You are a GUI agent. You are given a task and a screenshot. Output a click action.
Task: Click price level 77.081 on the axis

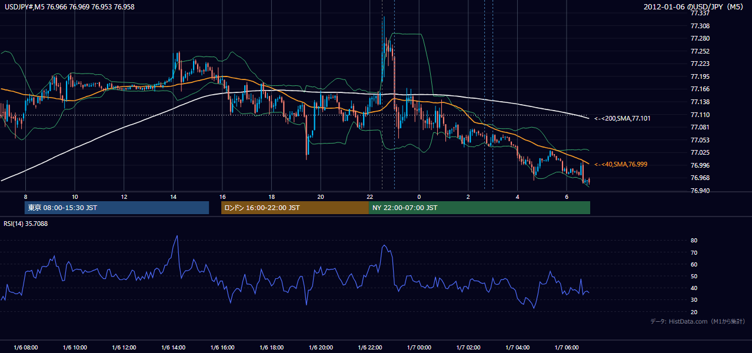coord(700,127)
